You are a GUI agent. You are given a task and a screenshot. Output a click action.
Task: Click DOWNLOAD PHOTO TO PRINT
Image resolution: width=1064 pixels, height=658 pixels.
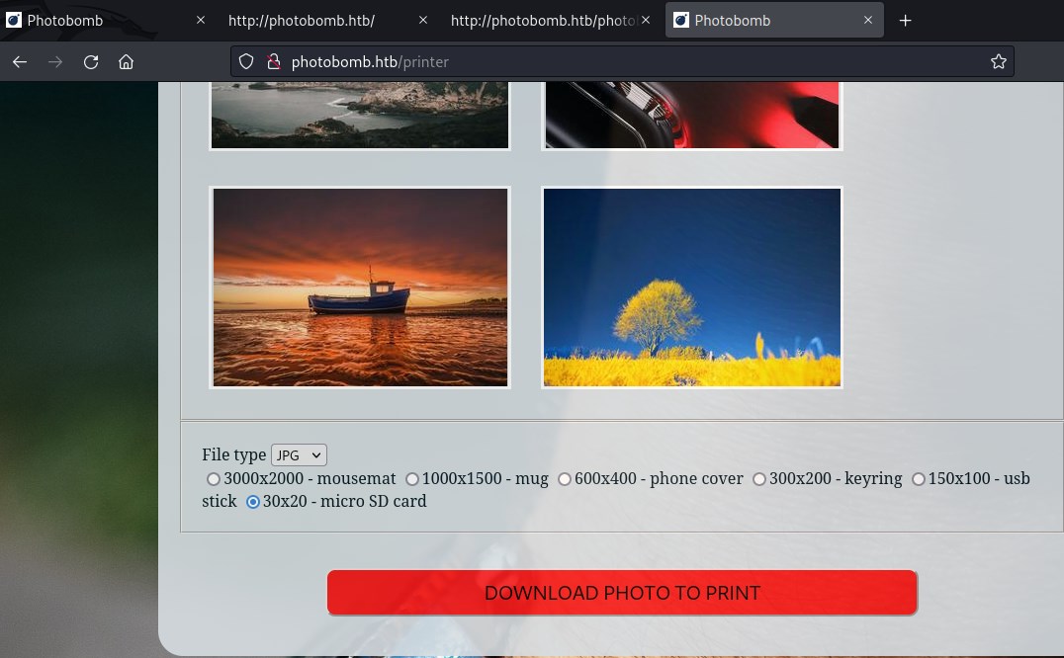click(622, 592)
